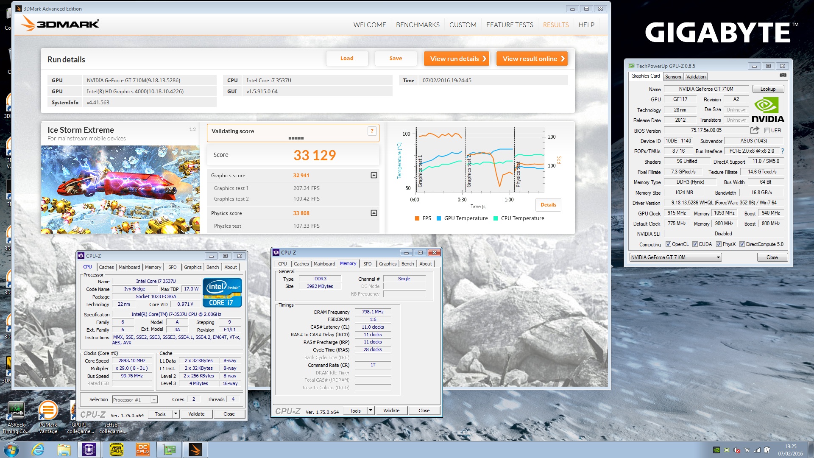The width and height of the screenshot is (814, 458).
Task: Click the Close button in GPU-Z
Action: click(772, 257)
